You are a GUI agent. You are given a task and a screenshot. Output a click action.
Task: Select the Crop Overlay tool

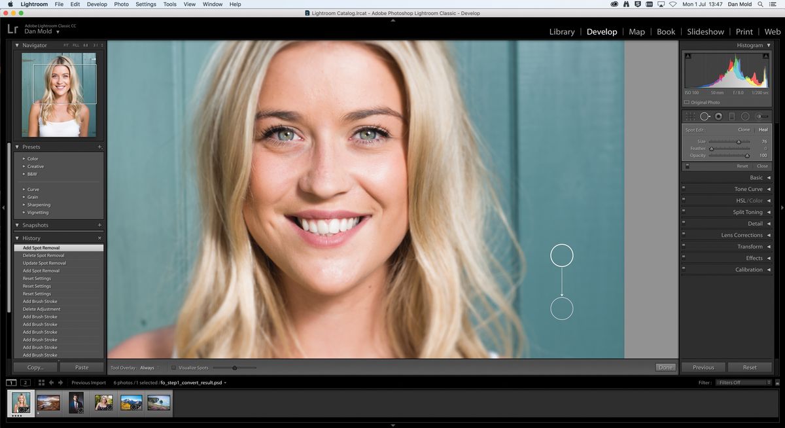(690, 116)
